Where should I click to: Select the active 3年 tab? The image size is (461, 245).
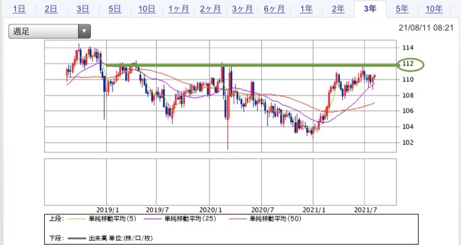[x=370, y=9]
